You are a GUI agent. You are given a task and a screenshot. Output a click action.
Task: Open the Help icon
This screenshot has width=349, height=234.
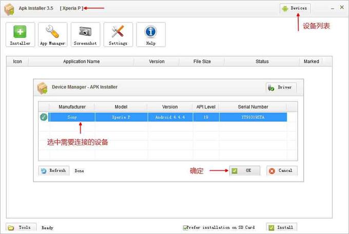point(150,34)
